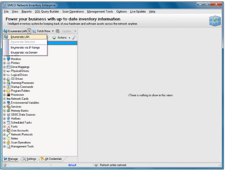
Task: Expand the Services tree node
Action: click(5, 107)
